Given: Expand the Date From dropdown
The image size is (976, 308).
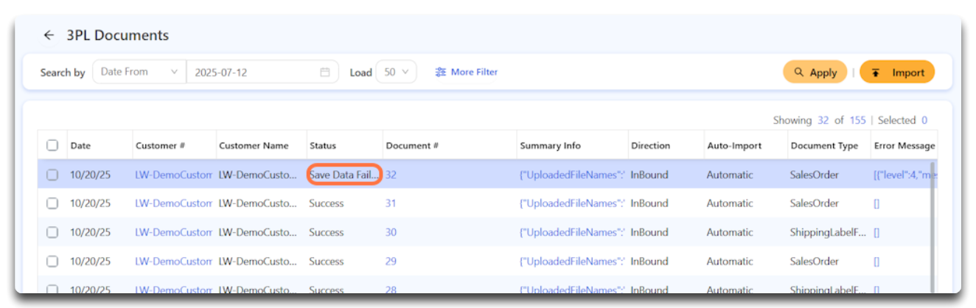Looking at the screenshot, I should 139,72.
